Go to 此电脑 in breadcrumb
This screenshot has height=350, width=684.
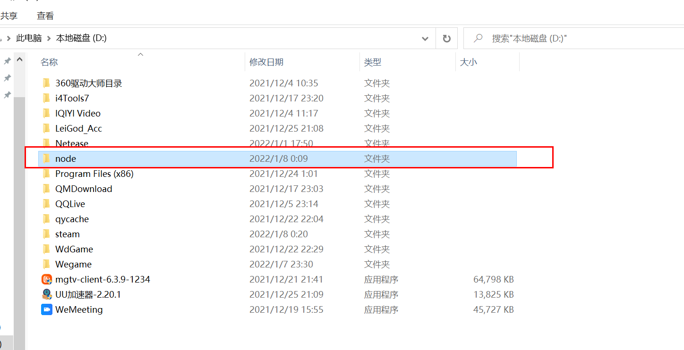tap(29, 38)
